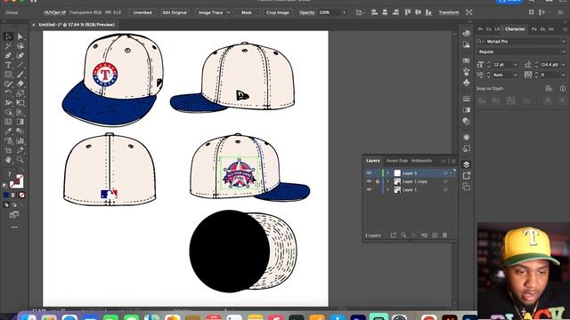Viewport: 570px width, 320px height.
Task: Toggle Snap to Glyph info icon
Action: 563,89
